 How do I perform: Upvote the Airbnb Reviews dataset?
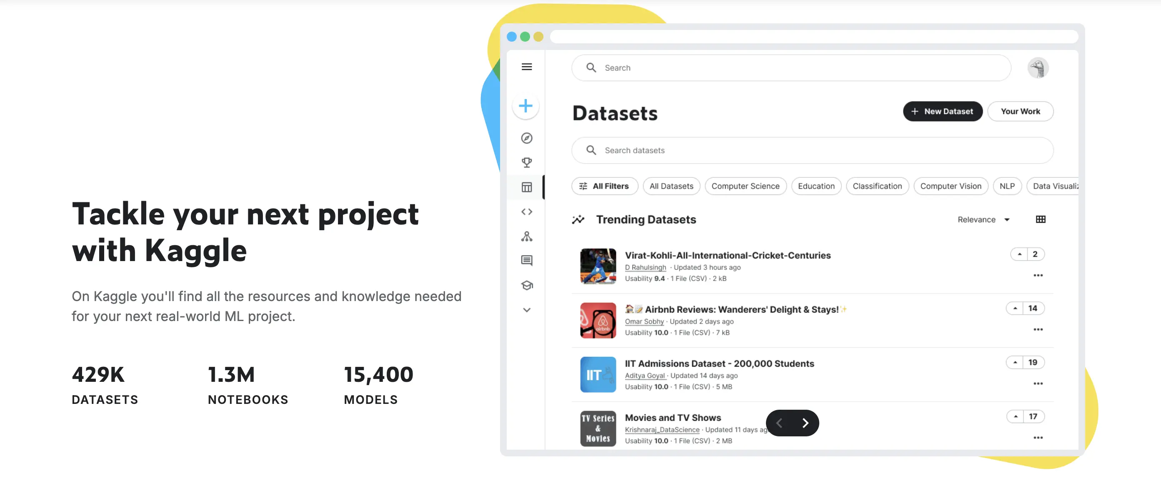(1015, 308)
